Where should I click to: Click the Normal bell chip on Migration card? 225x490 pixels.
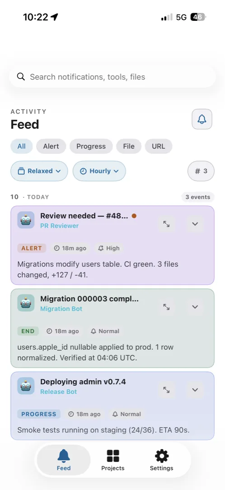coord(105,331)
